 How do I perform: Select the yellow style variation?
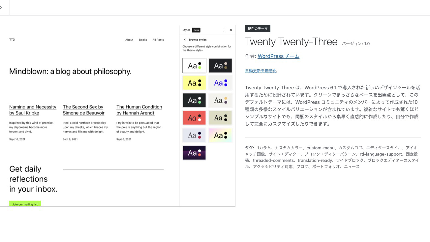tap(194, 83)
